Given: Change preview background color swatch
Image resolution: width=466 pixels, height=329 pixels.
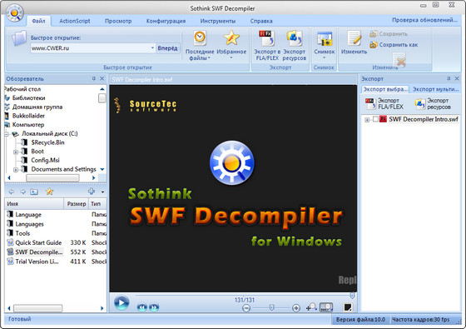Looking at the screenshot, I should 348,307.
